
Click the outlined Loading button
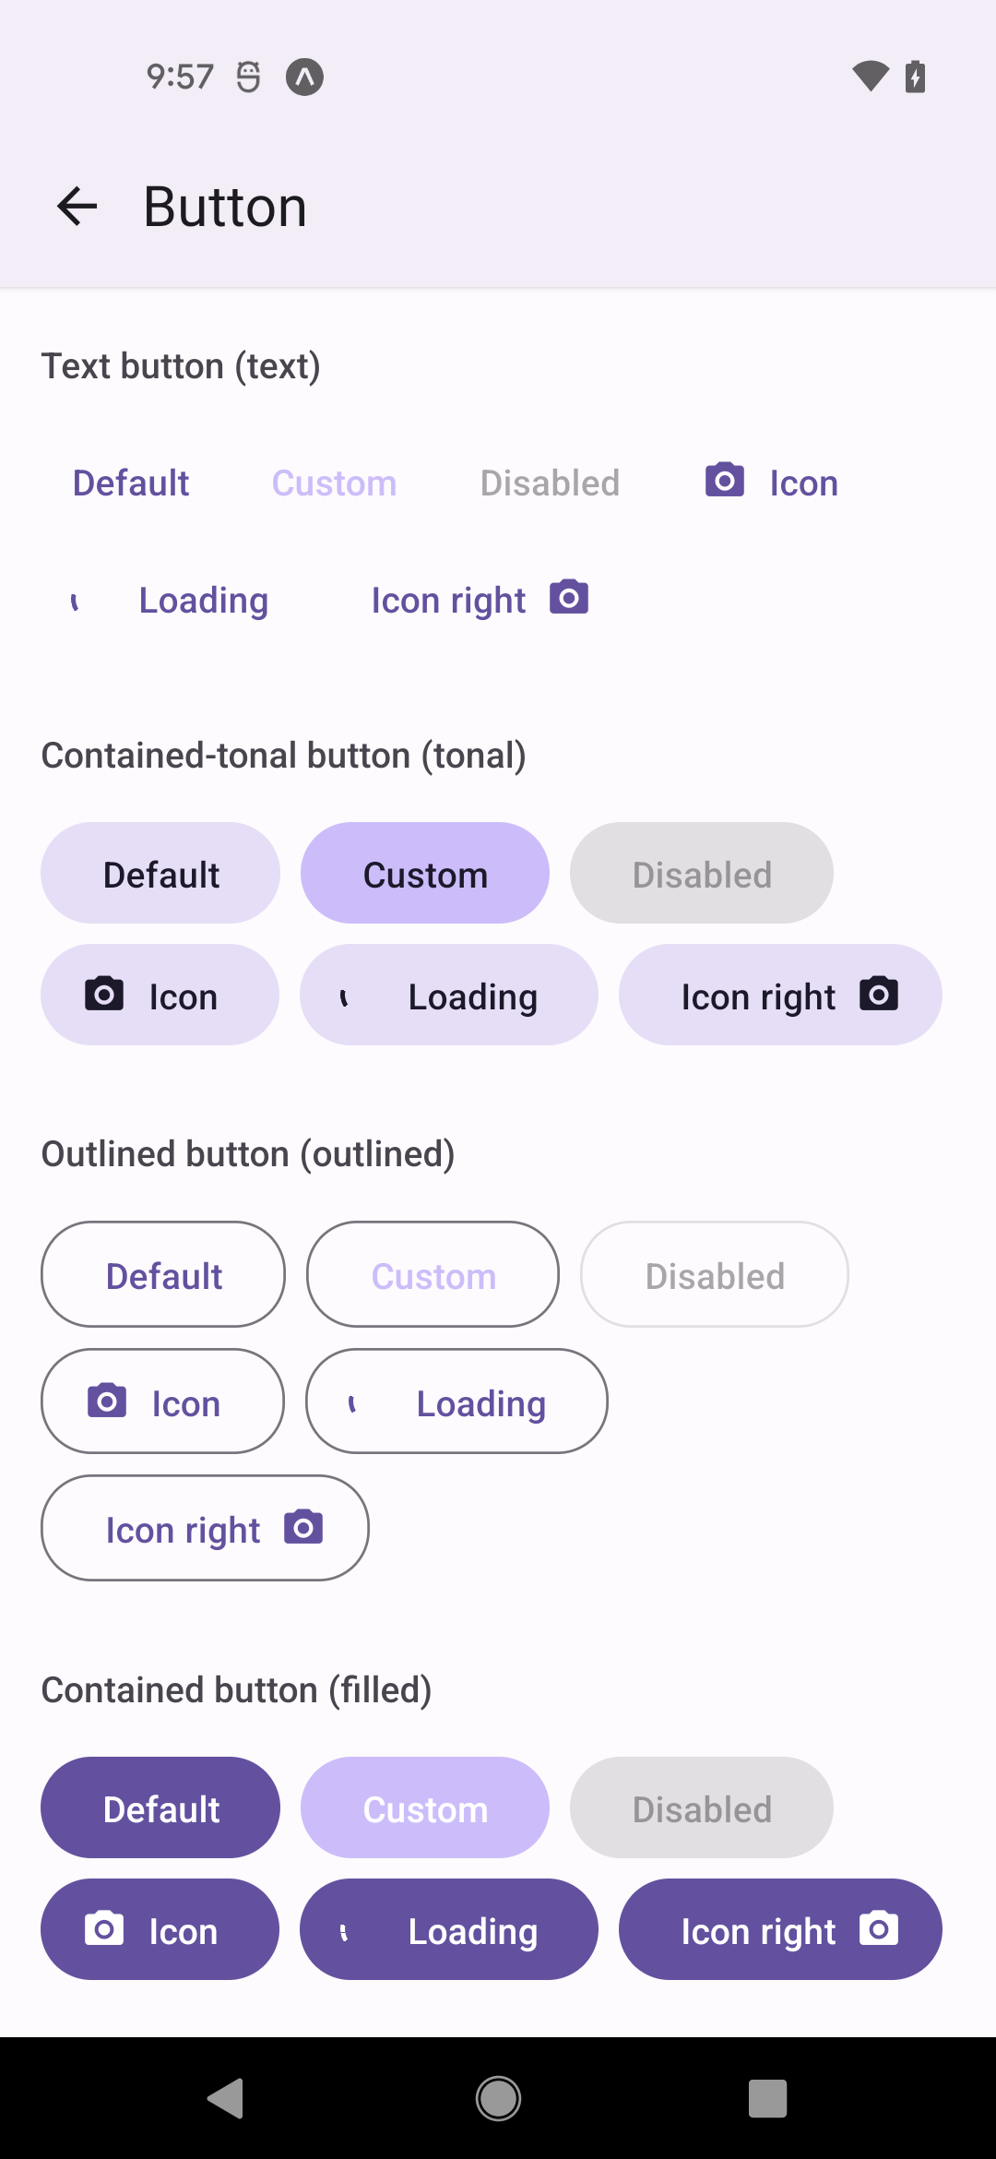[x=456, y=1402]
